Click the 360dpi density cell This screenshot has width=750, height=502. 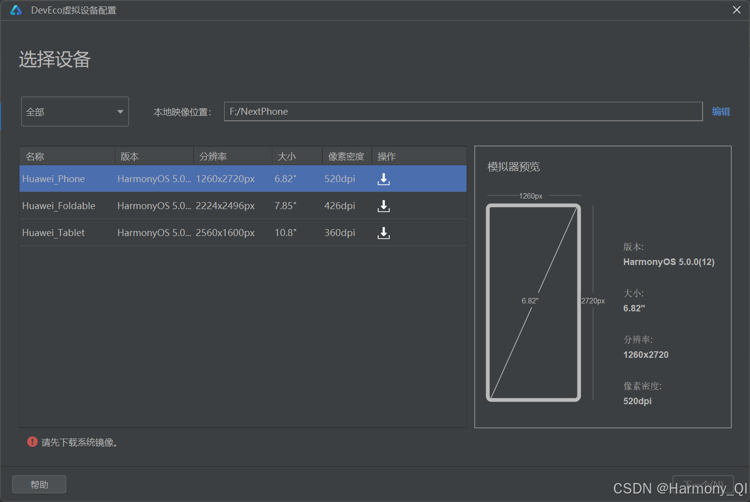[340, 233]
